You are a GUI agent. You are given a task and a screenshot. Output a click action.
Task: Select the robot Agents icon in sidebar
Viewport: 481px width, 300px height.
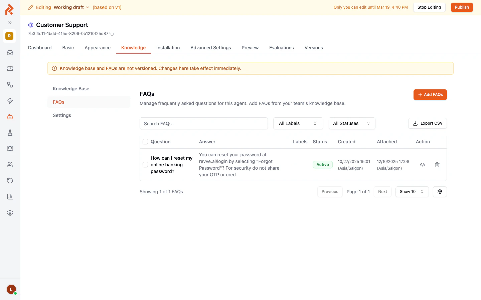tap(10, 117)
